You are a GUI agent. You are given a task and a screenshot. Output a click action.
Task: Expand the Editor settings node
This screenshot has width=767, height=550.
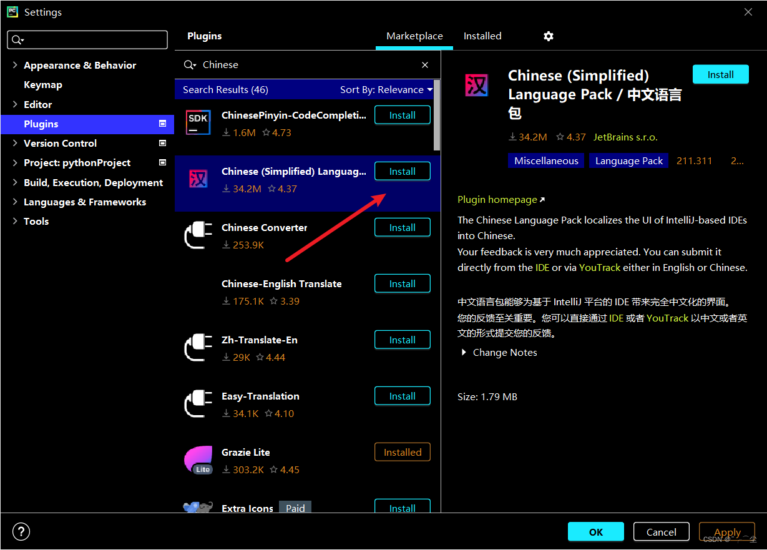pos(16,104)
